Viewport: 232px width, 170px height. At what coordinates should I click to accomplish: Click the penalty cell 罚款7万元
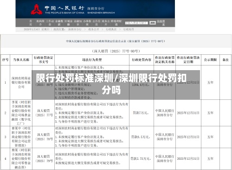pos(141,113)
